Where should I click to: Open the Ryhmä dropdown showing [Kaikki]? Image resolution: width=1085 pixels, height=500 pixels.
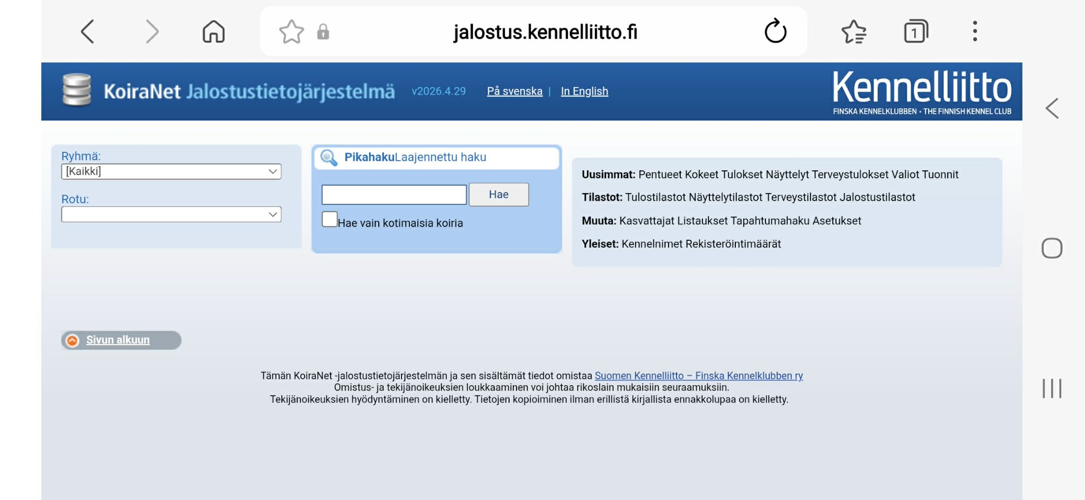(x=171, y=171)
